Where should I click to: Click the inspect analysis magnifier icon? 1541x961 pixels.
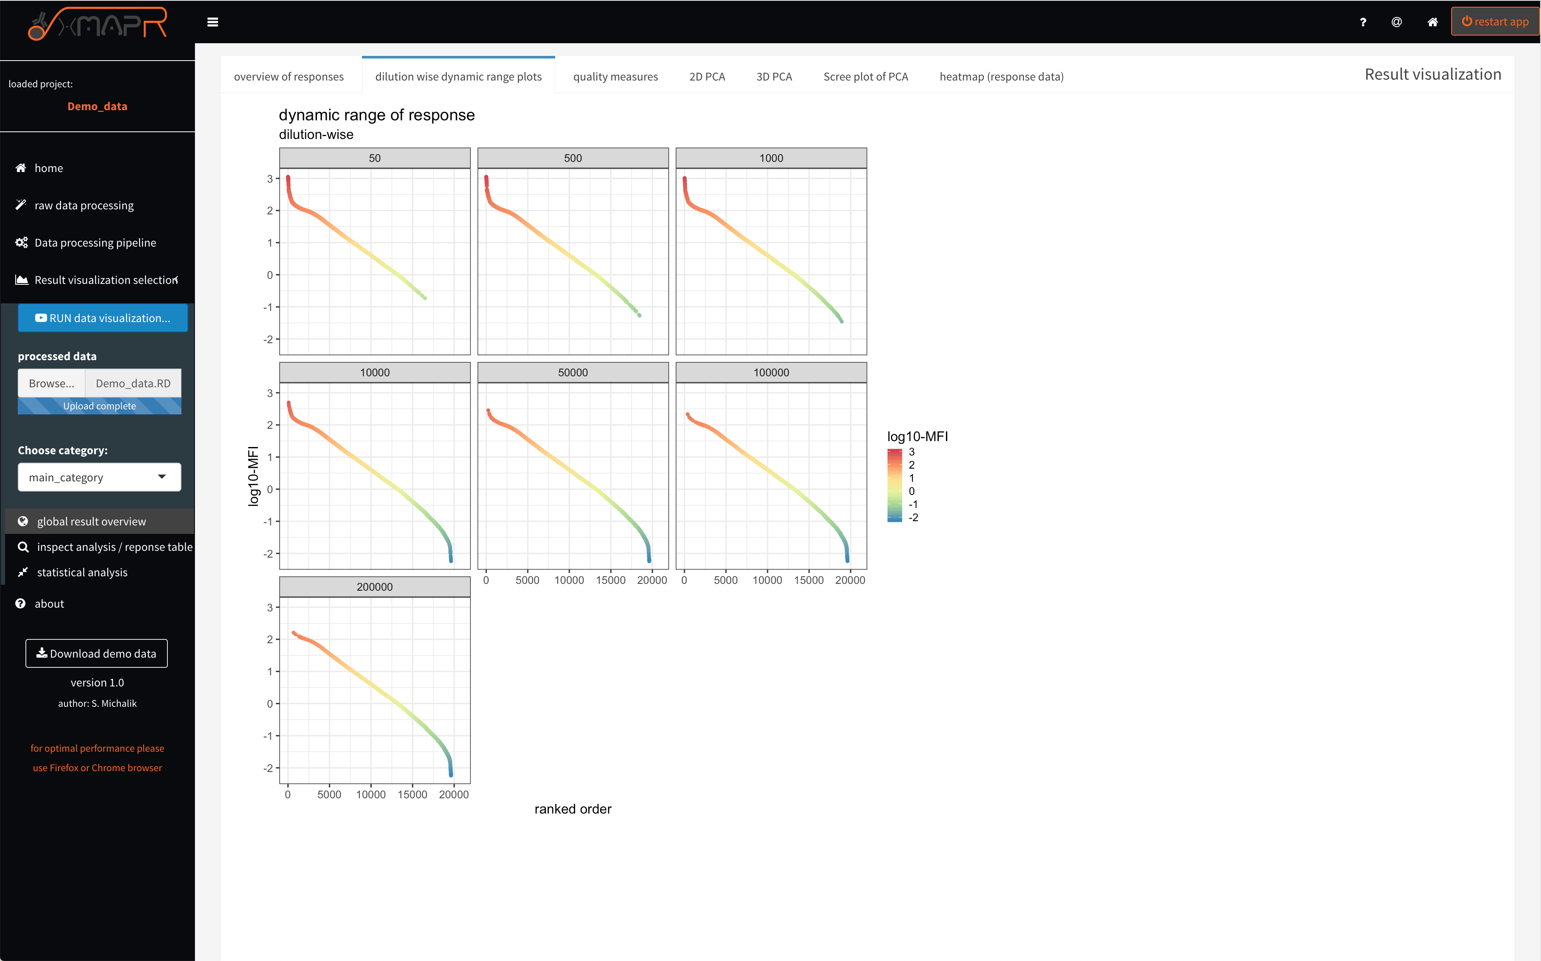[24, 547]
